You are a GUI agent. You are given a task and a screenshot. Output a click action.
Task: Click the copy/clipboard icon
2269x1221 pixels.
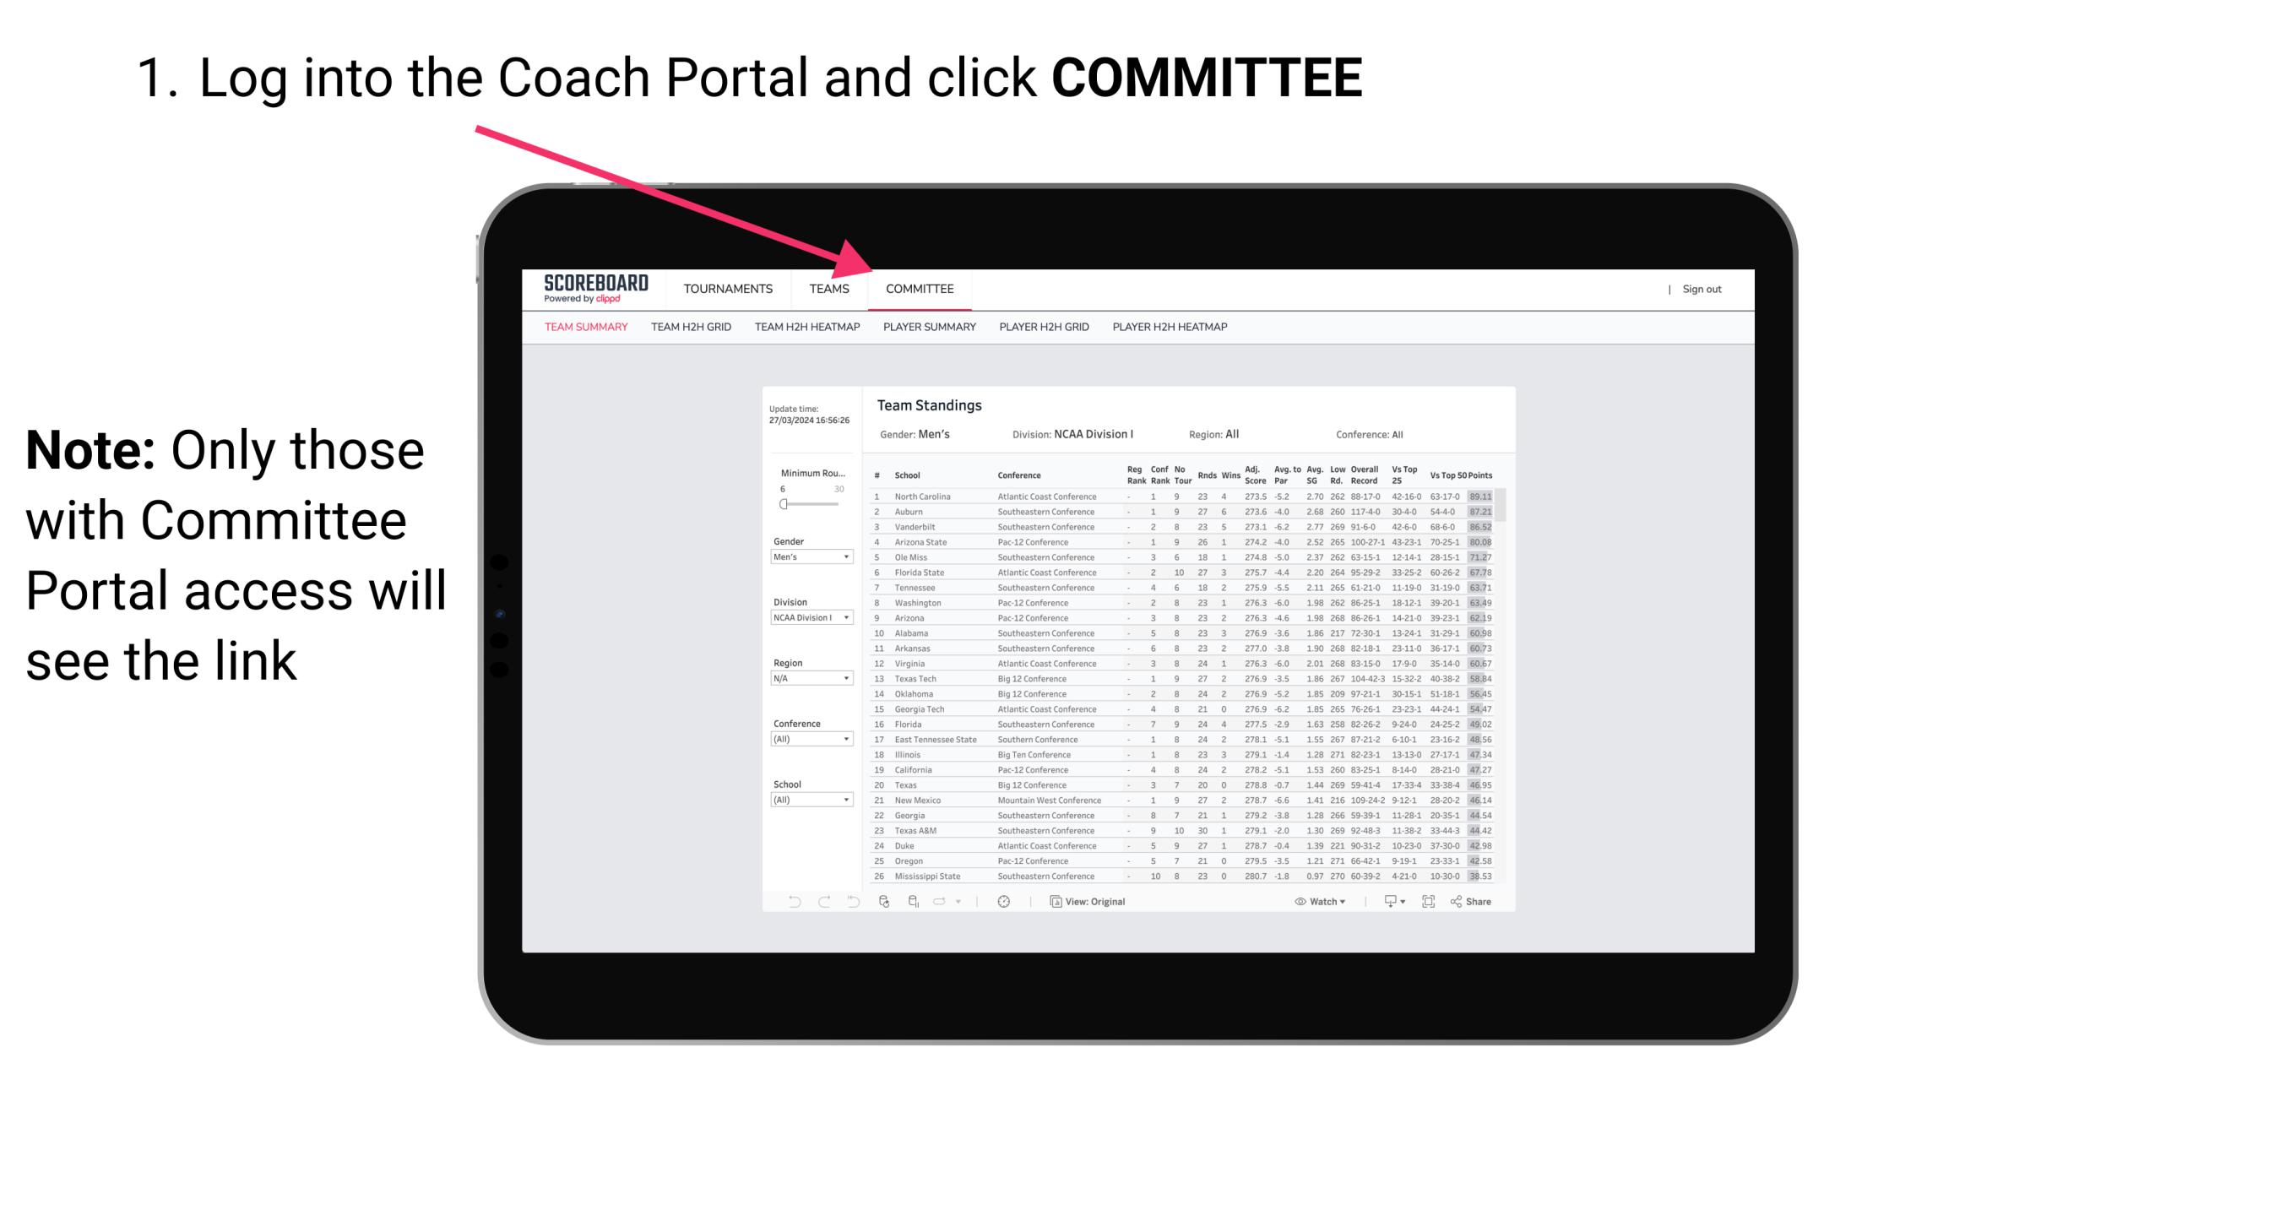coord(1054,902)
